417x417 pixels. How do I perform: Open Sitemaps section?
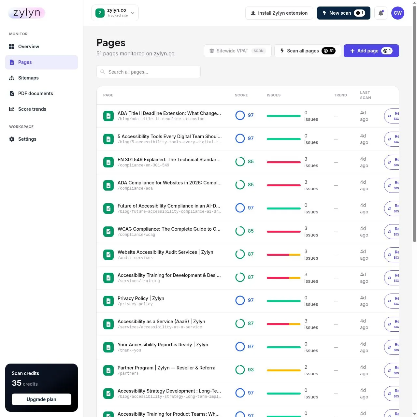pos(41,78)
